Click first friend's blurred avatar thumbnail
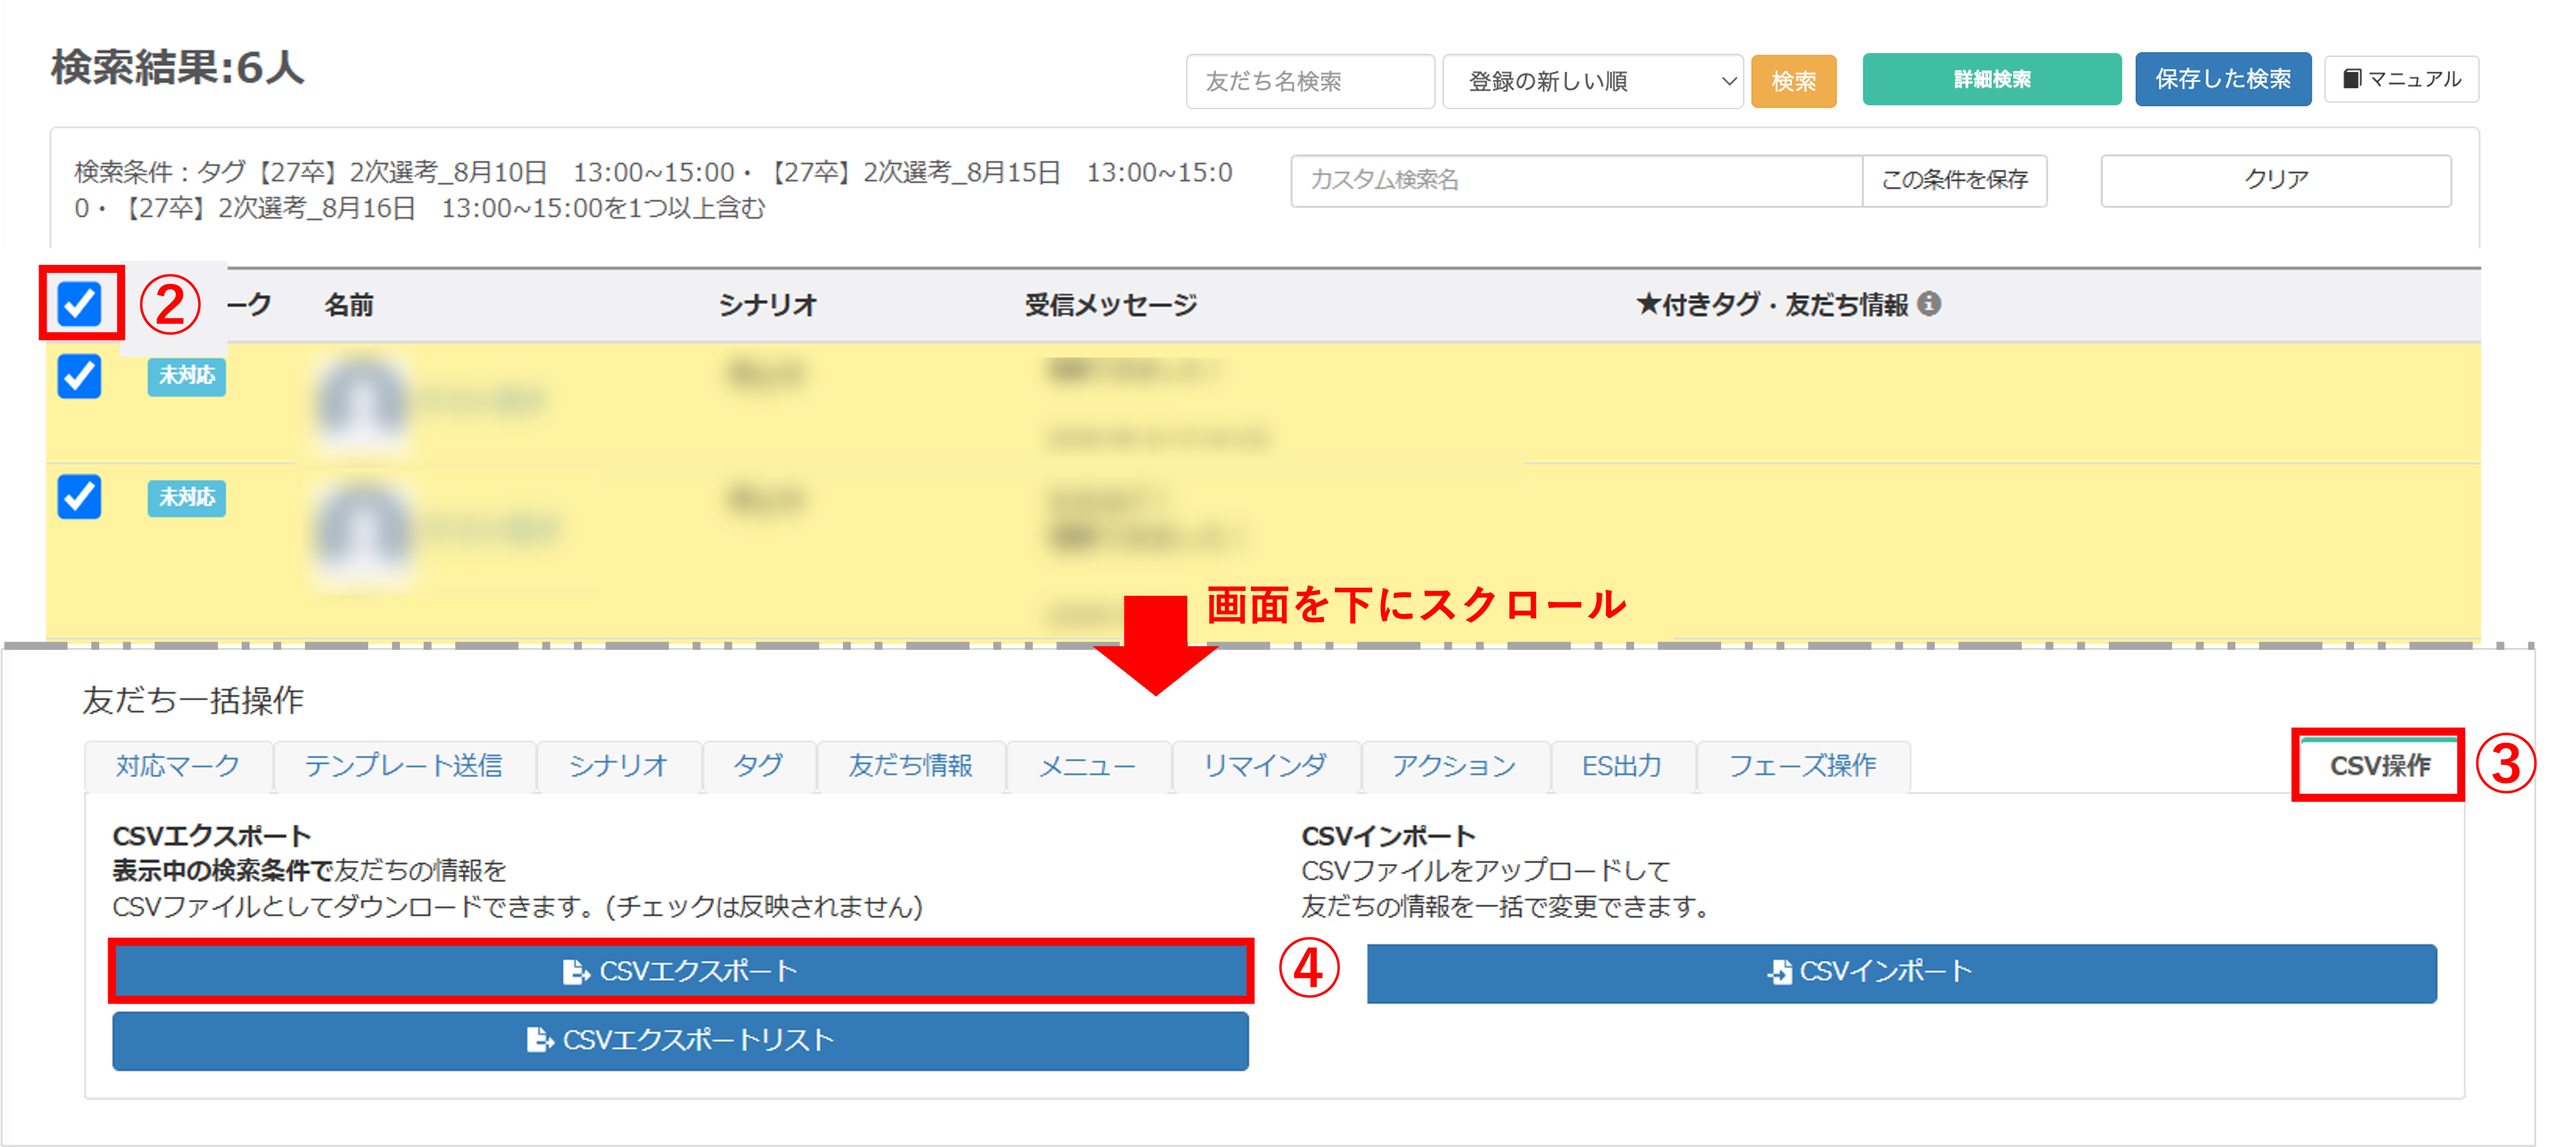This screenshot has height=1147, width=2576. pyautogui.click(x=361, y=401)
